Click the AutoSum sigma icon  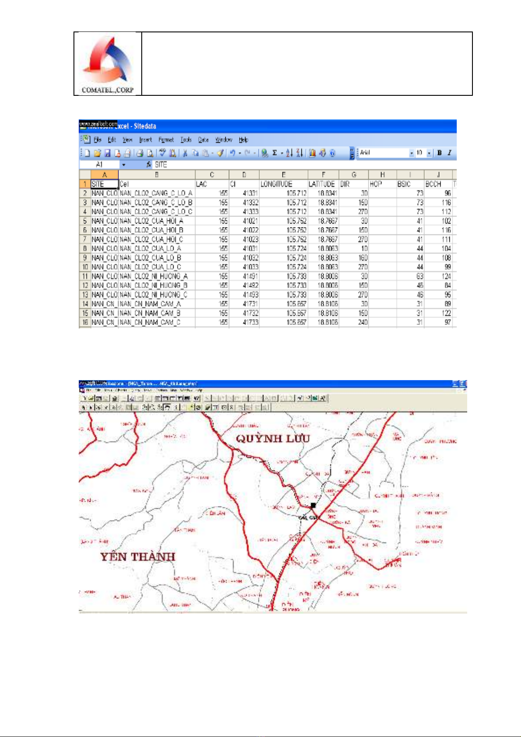pyautogui.click(x=275, y=153)
